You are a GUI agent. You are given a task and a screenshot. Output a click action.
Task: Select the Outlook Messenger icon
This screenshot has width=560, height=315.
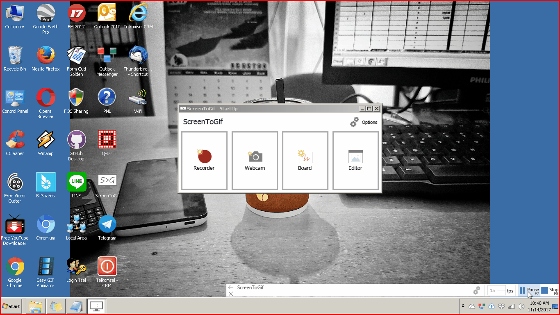107,62
